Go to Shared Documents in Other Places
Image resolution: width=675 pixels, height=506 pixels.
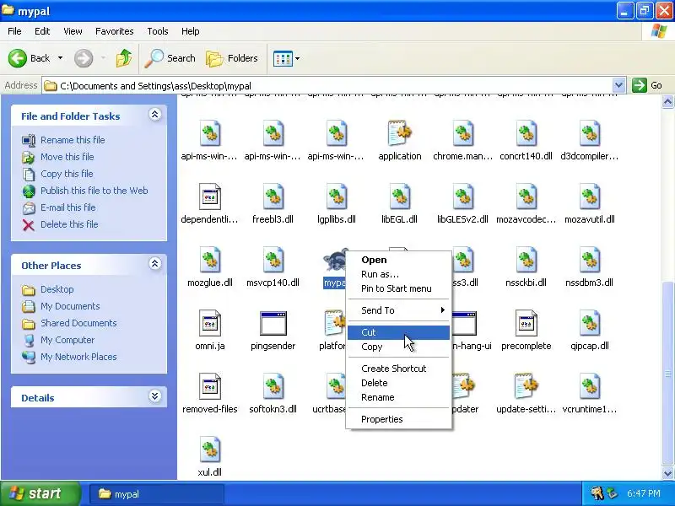click(78, 323)
